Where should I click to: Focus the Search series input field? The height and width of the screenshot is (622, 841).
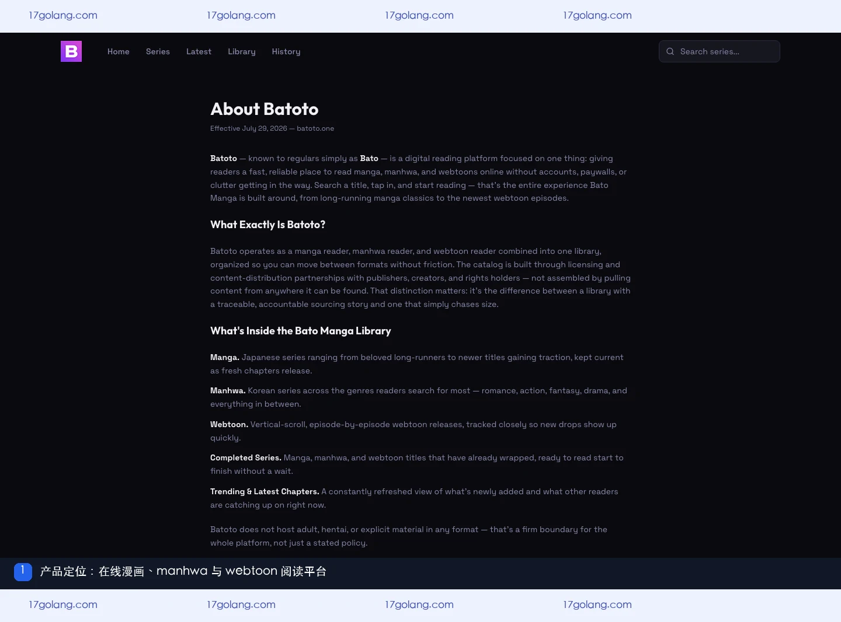tap(720, 51)
